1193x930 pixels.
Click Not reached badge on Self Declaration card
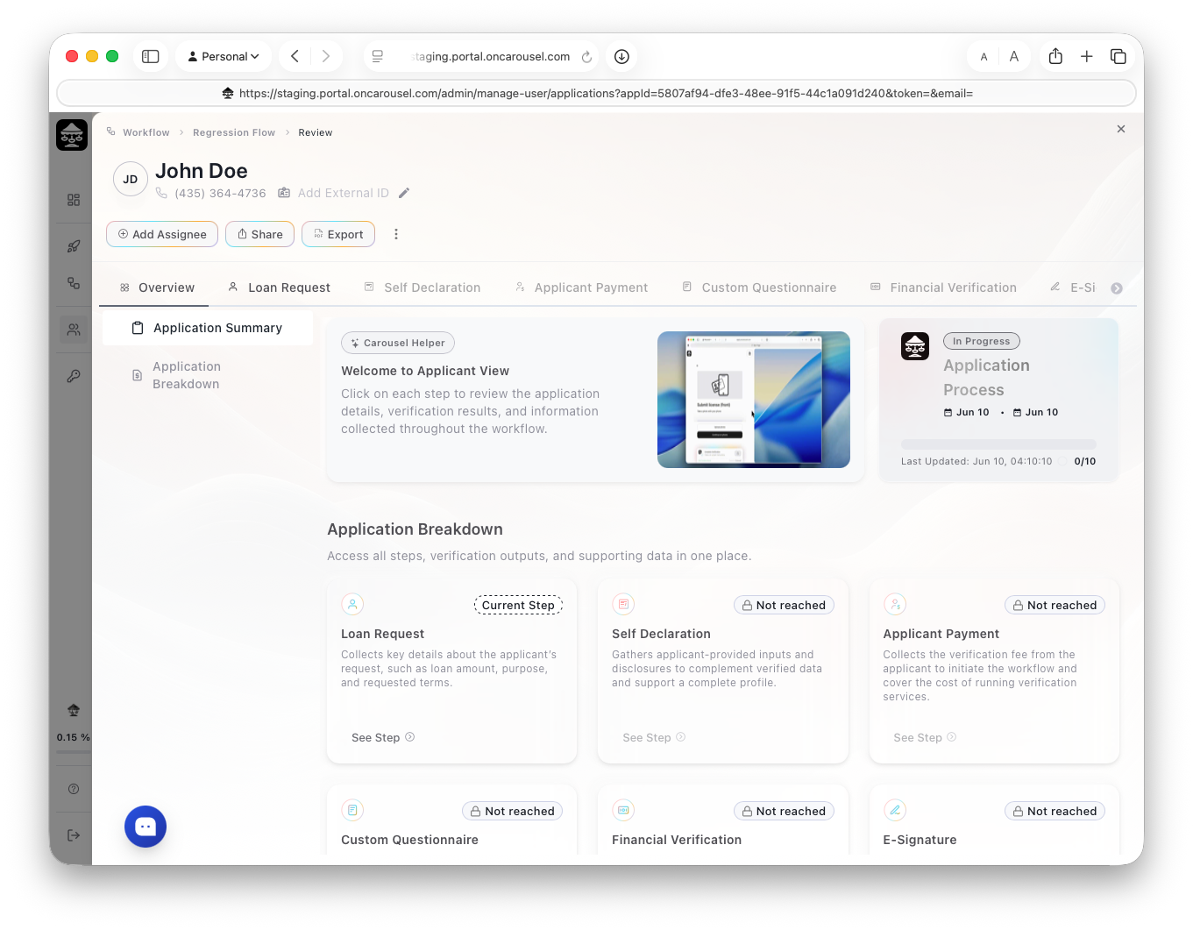tap(784, 605)
